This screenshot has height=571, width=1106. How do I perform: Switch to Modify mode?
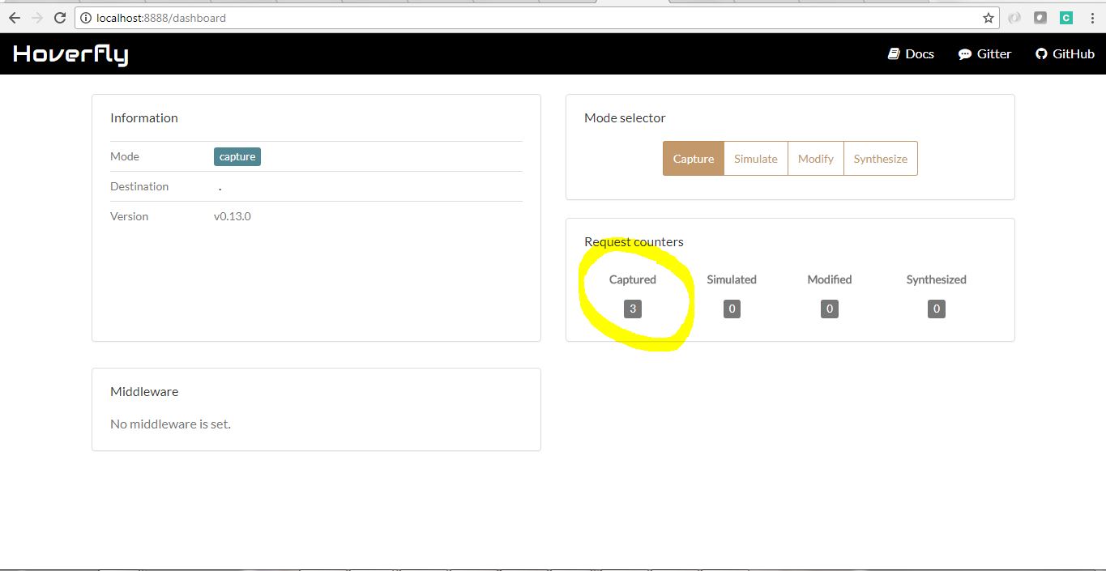click(x=816, y=159)
